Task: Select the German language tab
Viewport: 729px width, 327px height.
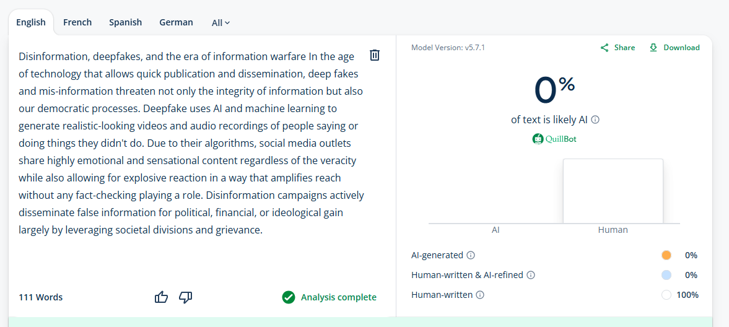Action: click(176, 22)
